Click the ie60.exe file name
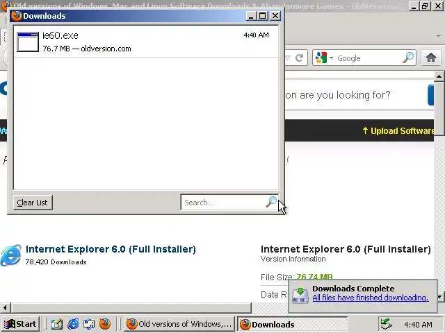The image size is (445, 333). point(60,35)
